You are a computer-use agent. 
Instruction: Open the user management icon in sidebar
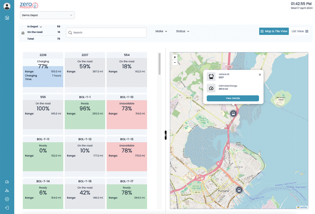click(7, 190)
